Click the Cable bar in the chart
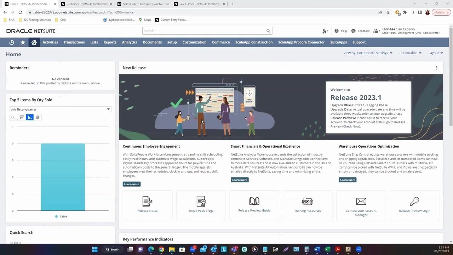Screen dimensions: 453x255 pyautogui.click(x=63, y=177)
